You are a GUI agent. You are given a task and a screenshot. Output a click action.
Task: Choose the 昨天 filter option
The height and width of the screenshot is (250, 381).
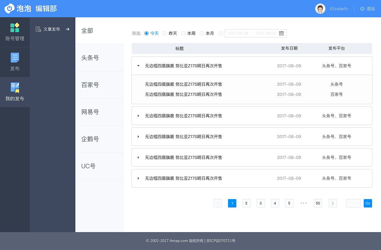click(x=165, y=33)
